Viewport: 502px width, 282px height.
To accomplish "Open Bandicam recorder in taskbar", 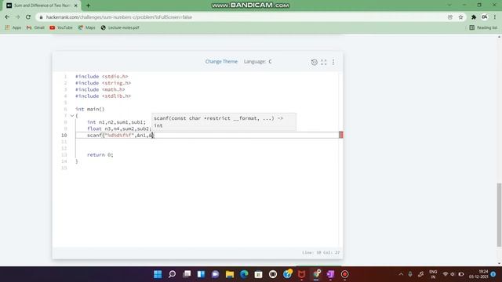I will (345, 274).
